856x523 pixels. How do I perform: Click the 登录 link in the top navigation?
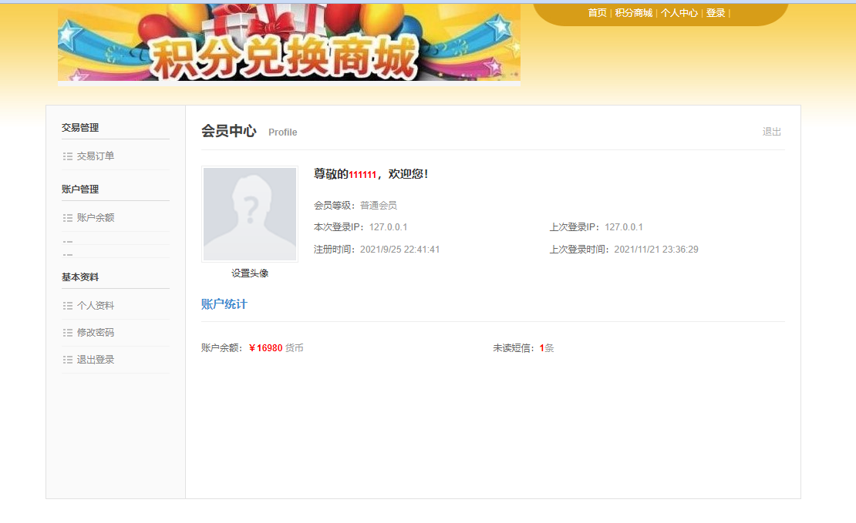[x=715, y=12]
